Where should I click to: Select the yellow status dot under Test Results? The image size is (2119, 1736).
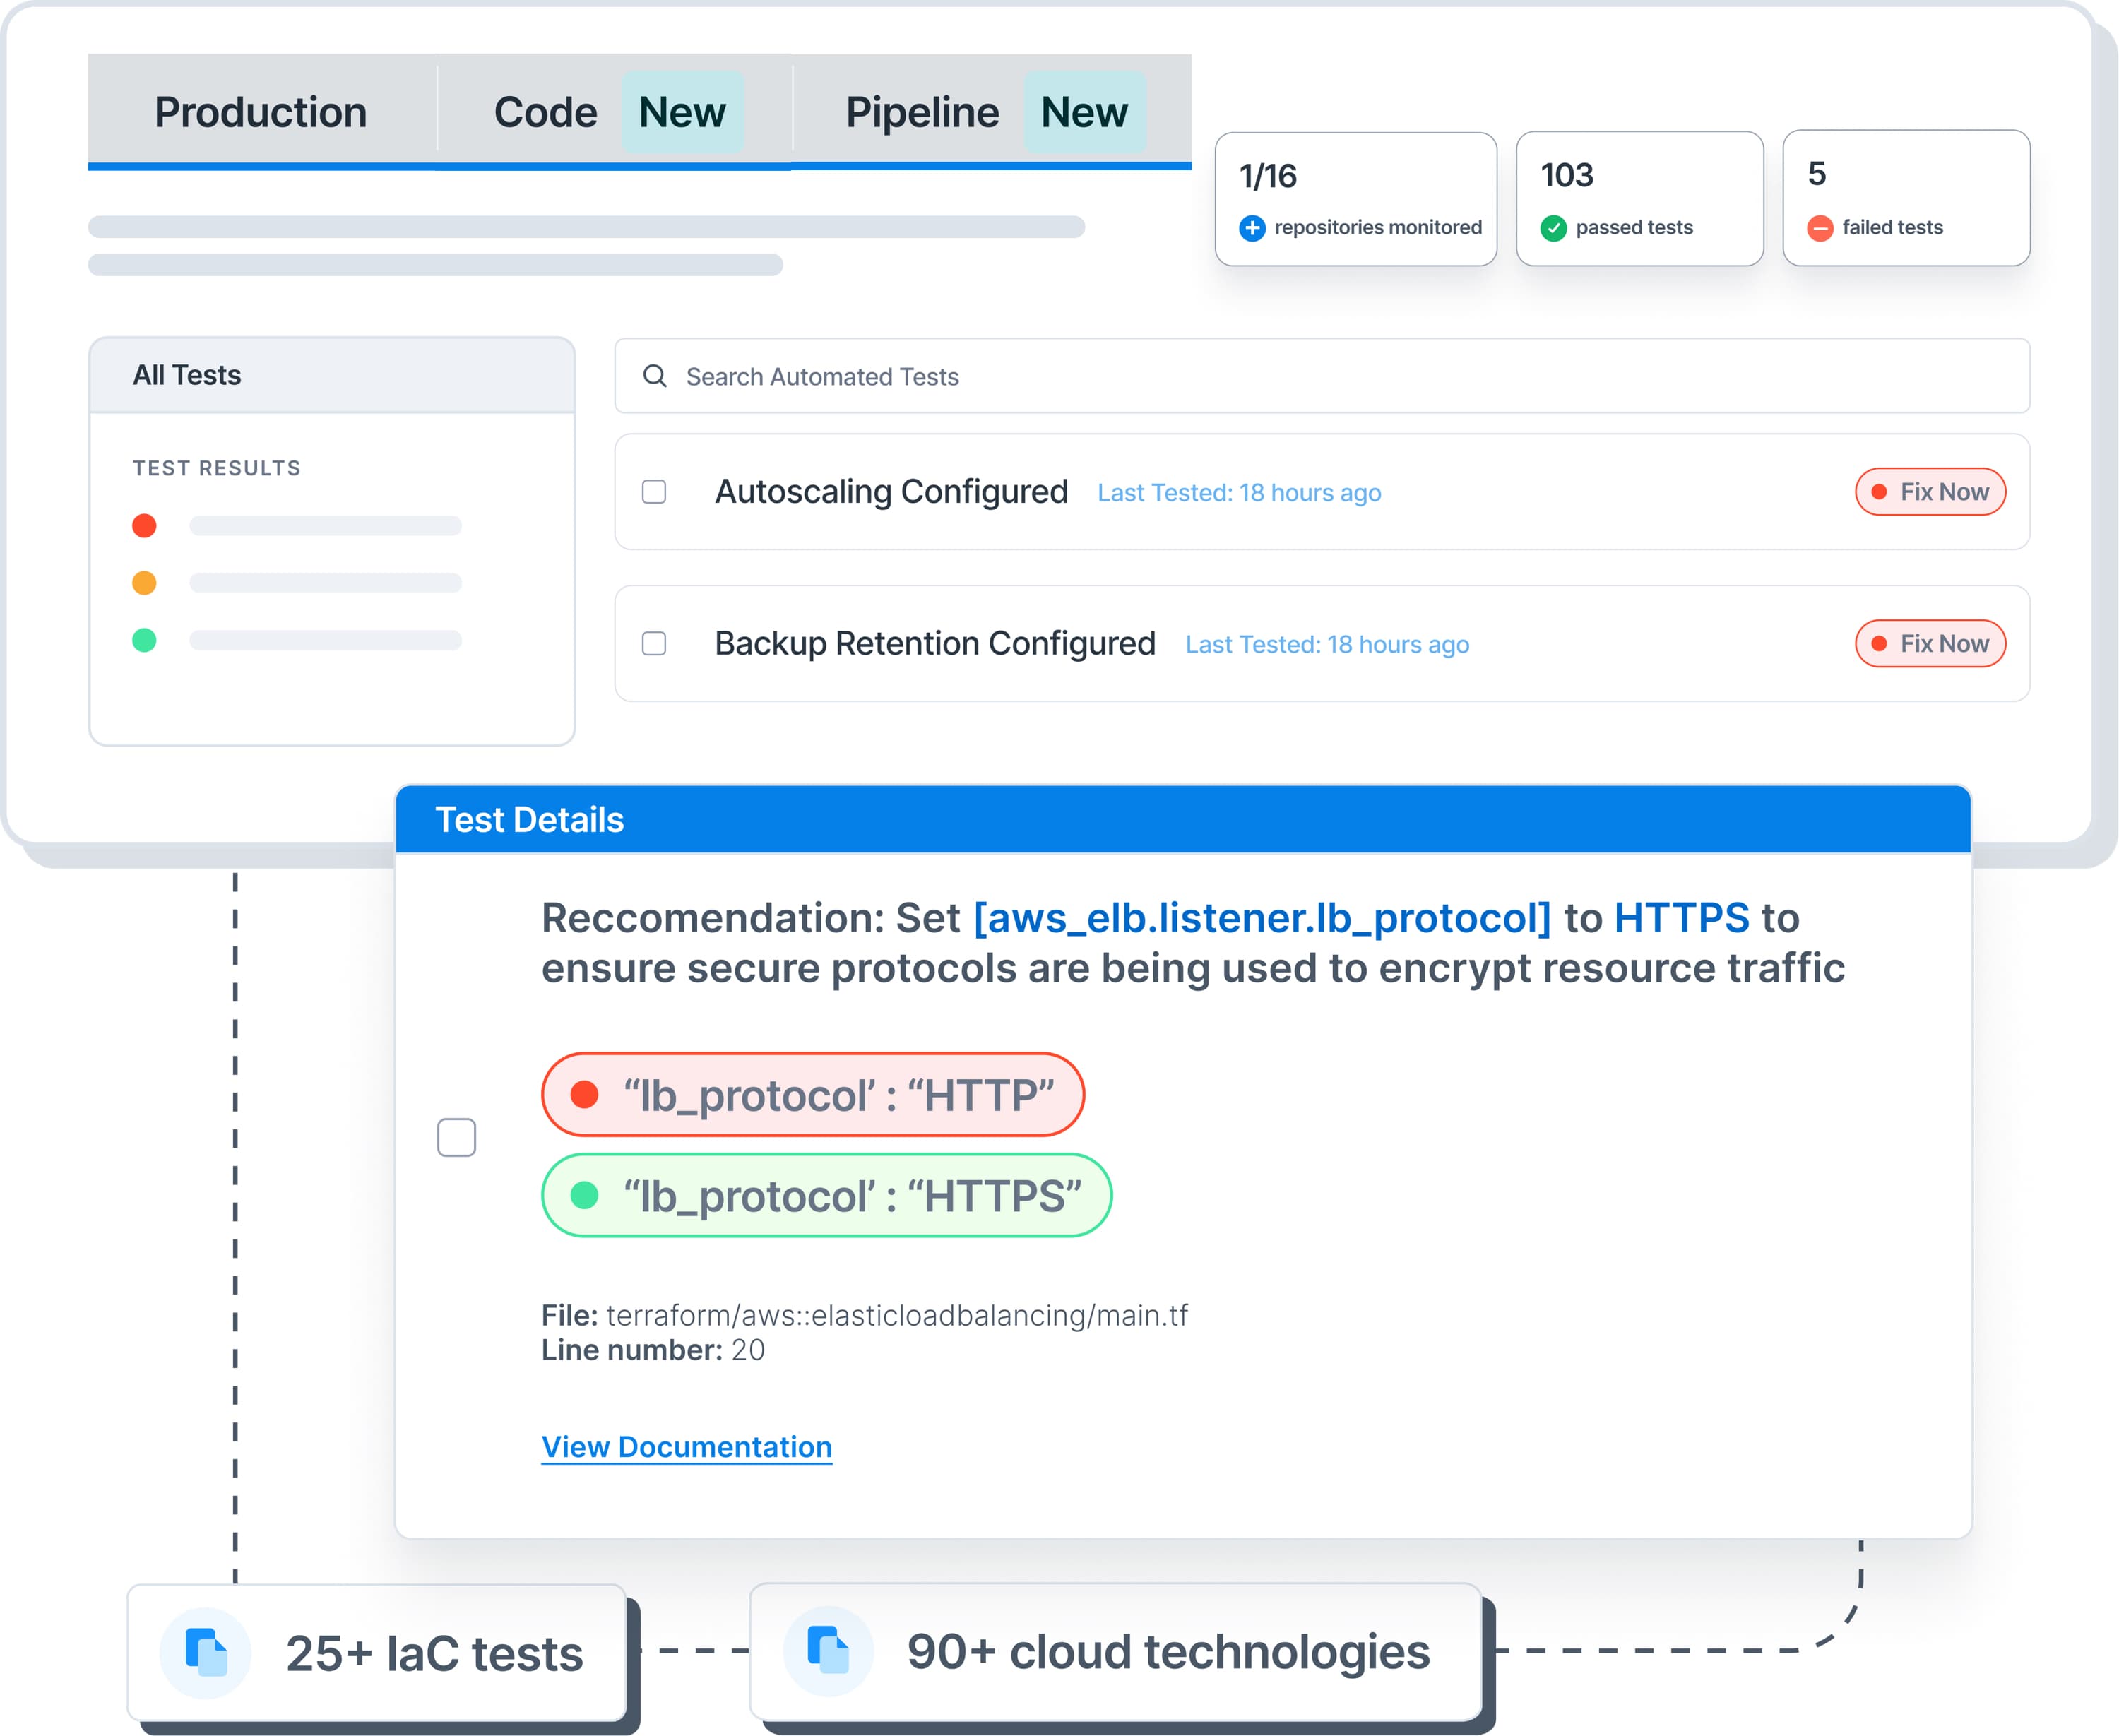click(x=145, y=583)
